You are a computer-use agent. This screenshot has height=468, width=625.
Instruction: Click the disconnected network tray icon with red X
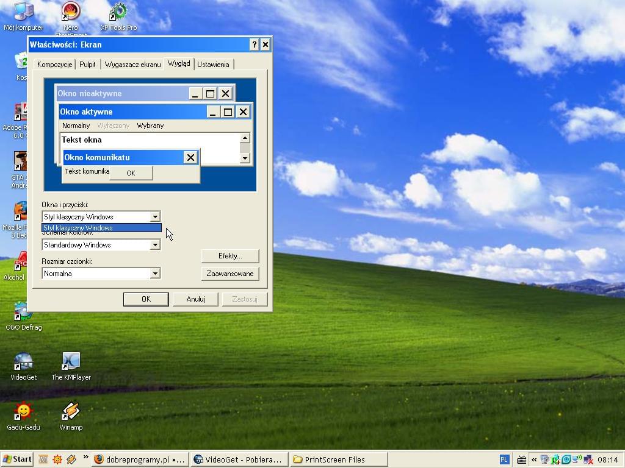click(588, 460)
